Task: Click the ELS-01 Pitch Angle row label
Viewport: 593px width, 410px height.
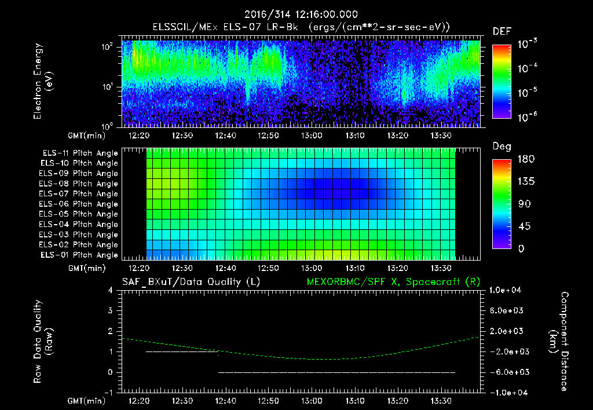Action: click(x=79, y=255)
